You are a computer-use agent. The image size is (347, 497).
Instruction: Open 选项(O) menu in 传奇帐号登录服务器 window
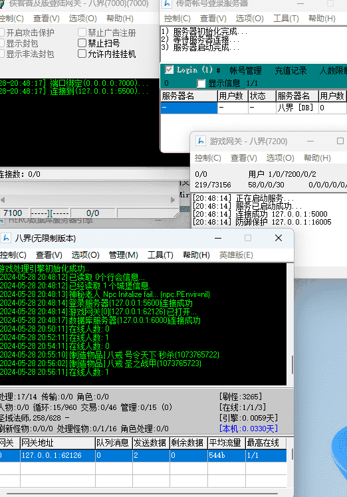tap(250, 19)
